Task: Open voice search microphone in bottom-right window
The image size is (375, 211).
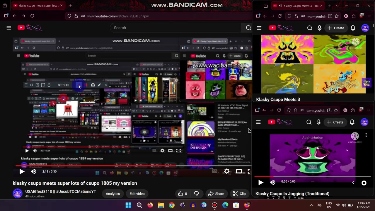Action: tap(318, 122)
